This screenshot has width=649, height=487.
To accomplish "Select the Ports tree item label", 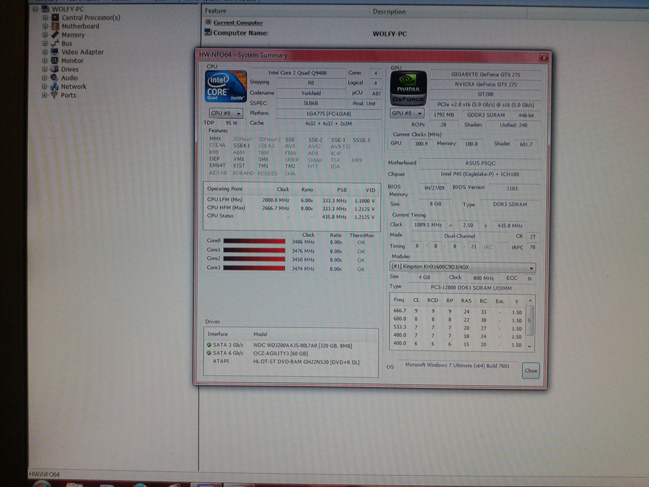I will click(68, 95).
